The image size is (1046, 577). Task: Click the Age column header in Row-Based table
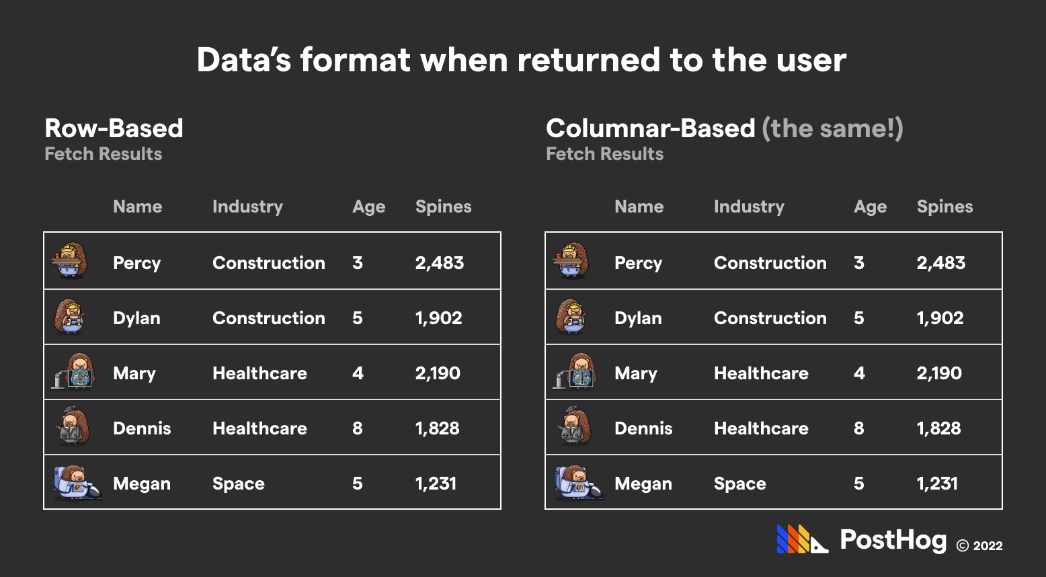point(368,206)
